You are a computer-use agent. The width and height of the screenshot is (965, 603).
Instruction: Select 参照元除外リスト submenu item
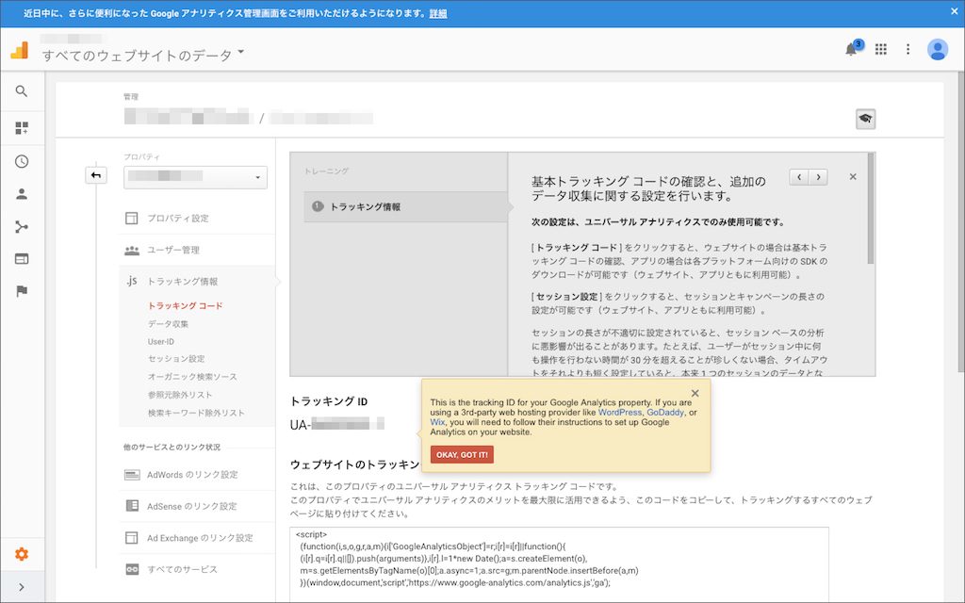180,395
